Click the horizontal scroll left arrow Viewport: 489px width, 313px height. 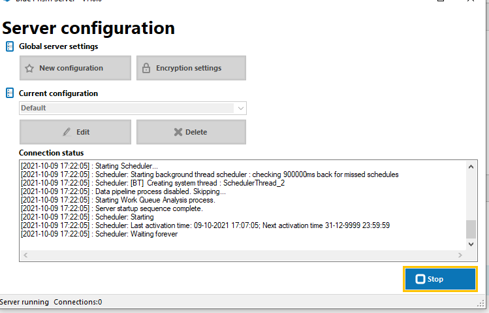point(25,255)
